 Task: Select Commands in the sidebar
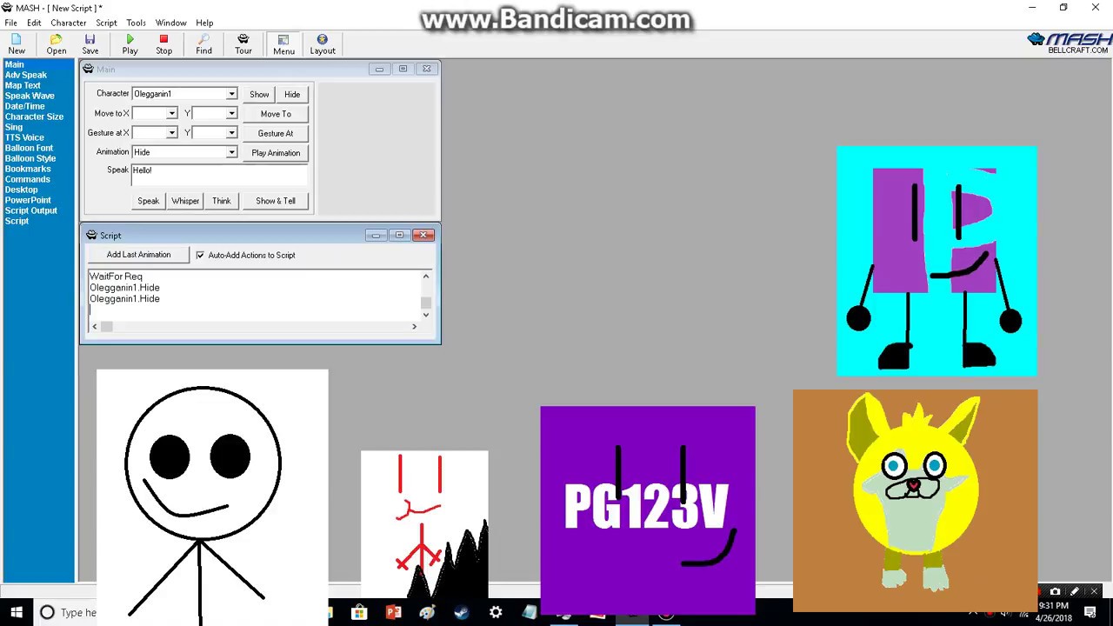pos(27,179)
